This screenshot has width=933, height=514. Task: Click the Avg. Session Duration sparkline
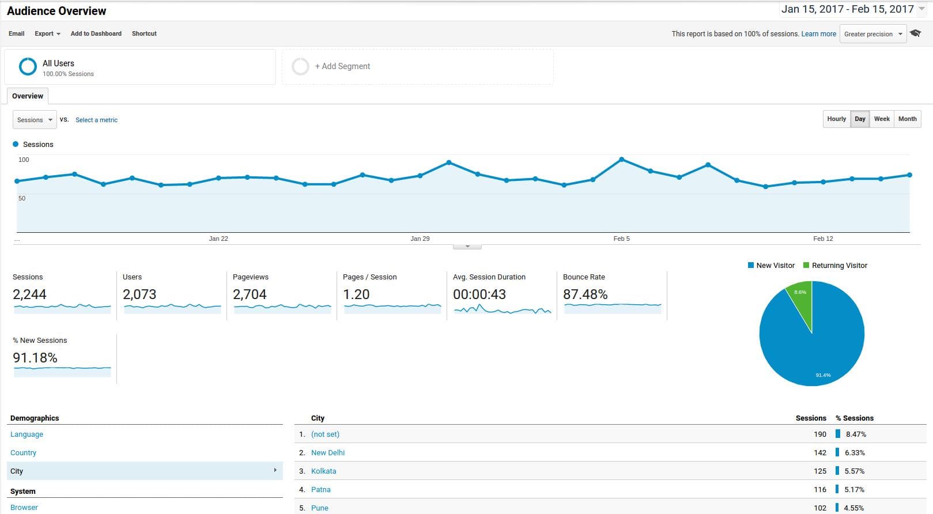pos(502,310)
